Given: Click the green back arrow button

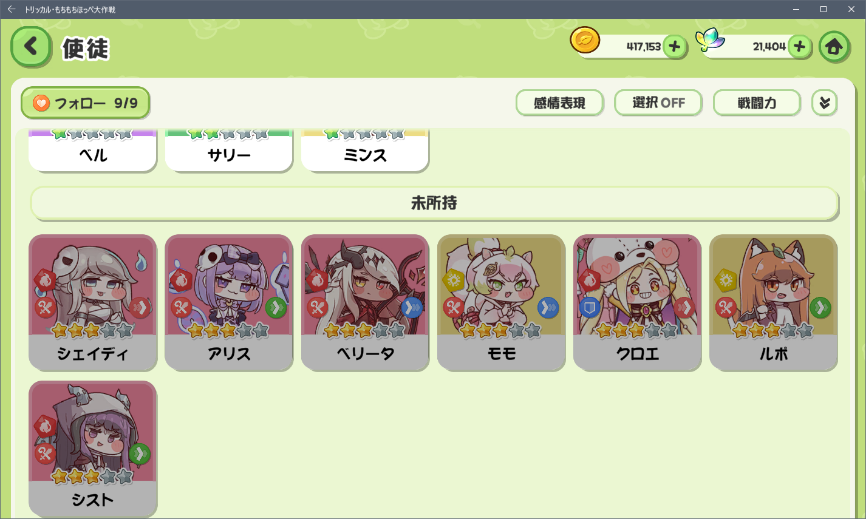Looking at the screenshot, I should tap(31, 47).
